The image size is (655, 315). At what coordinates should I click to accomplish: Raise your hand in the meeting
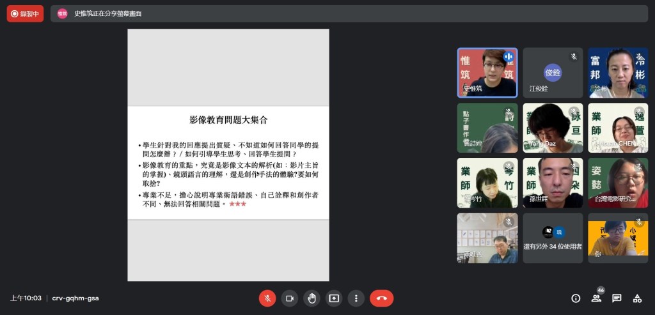click(x=312, y=298)
